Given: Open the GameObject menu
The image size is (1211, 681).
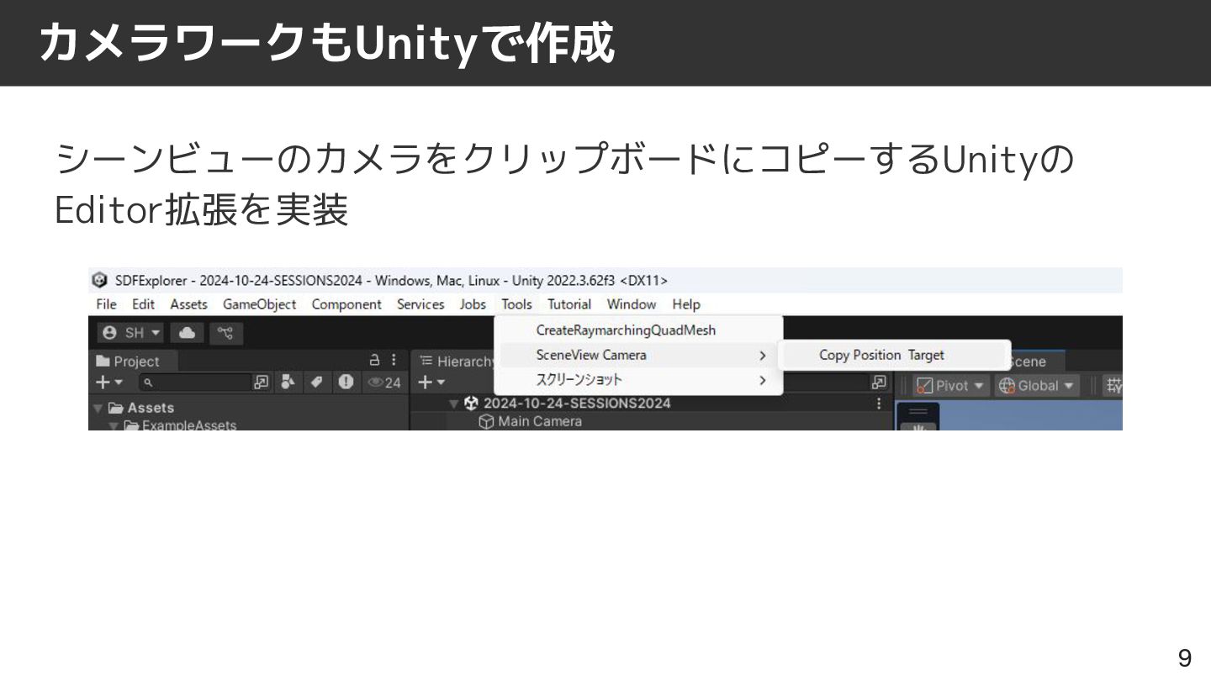Looking at the screenshot, I should click(x=259, y=304).
